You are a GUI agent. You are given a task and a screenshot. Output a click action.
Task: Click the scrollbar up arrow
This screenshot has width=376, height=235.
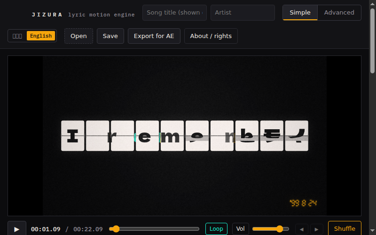pyautogui.click(x=372, y=3)
